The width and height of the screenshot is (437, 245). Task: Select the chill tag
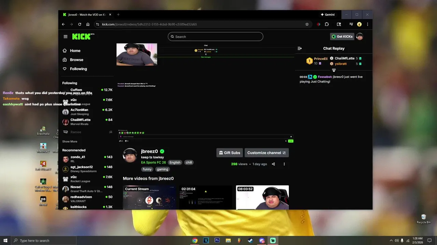[189, 162]
